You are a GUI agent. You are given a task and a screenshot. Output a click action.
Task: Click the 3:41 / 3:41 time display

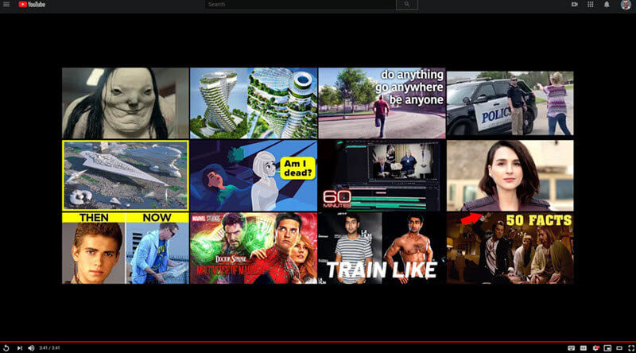point(49,348)
